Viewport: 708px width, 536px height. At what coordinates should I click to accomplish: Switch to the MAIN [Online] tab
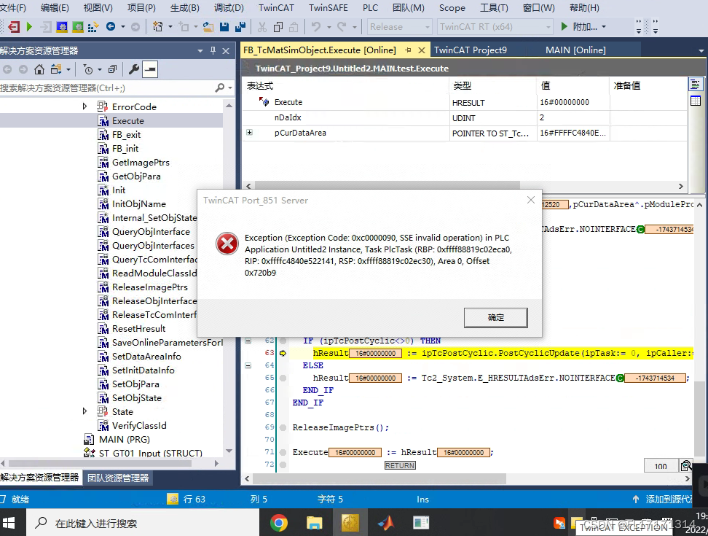point(575,50)
